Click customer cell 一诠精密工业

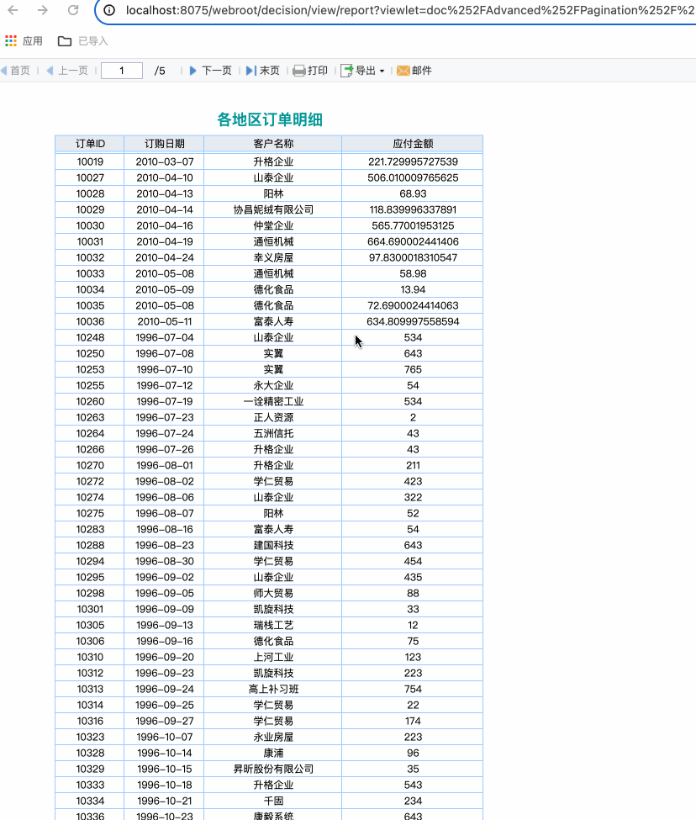click(272, 401)
